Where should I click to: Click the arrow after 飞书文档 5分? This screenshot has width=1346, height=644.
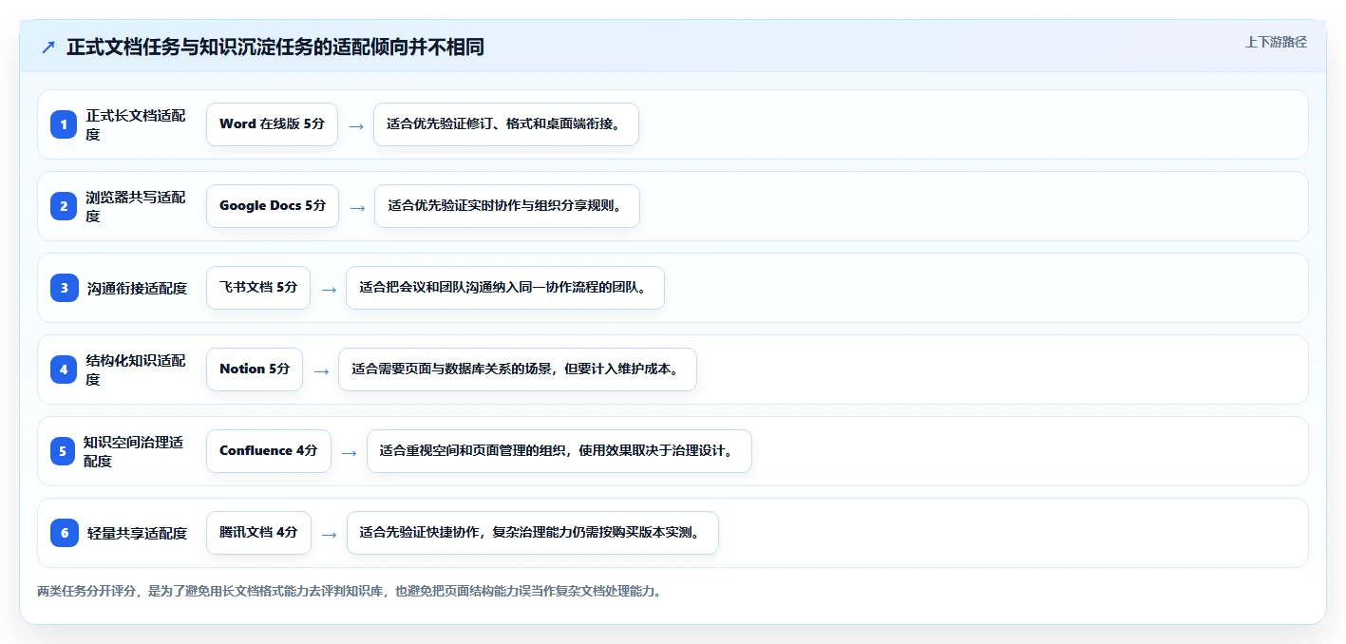(329, 289)
